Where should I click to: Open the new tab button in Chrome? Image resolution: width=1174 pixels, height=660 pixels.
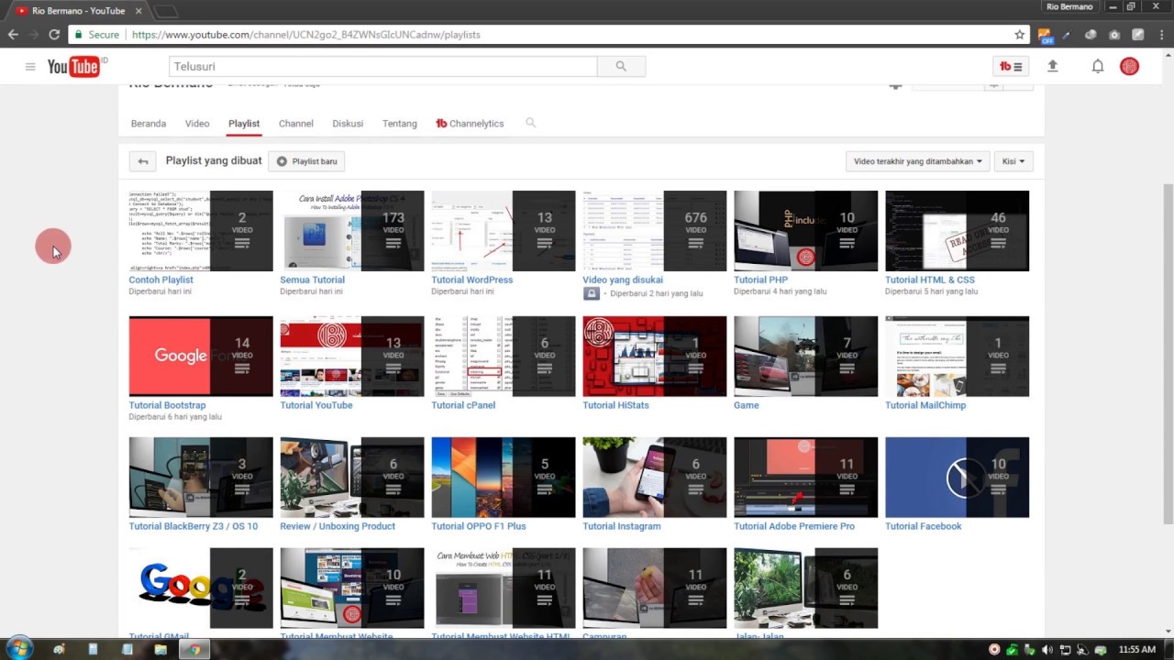[165, 11]
